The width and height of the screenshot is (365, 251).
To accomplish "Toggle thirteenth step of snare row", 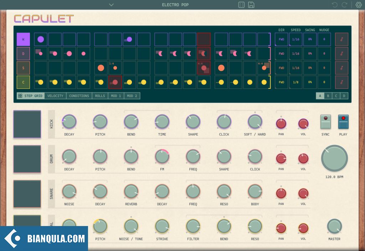I will point(221,68).
